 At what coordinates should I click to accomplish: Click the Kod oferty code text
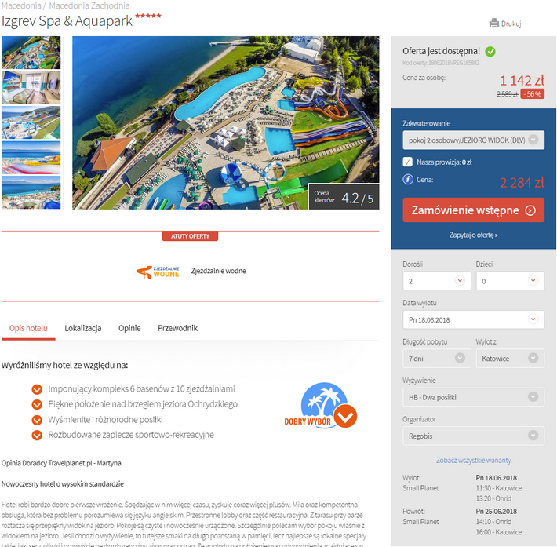440,63
